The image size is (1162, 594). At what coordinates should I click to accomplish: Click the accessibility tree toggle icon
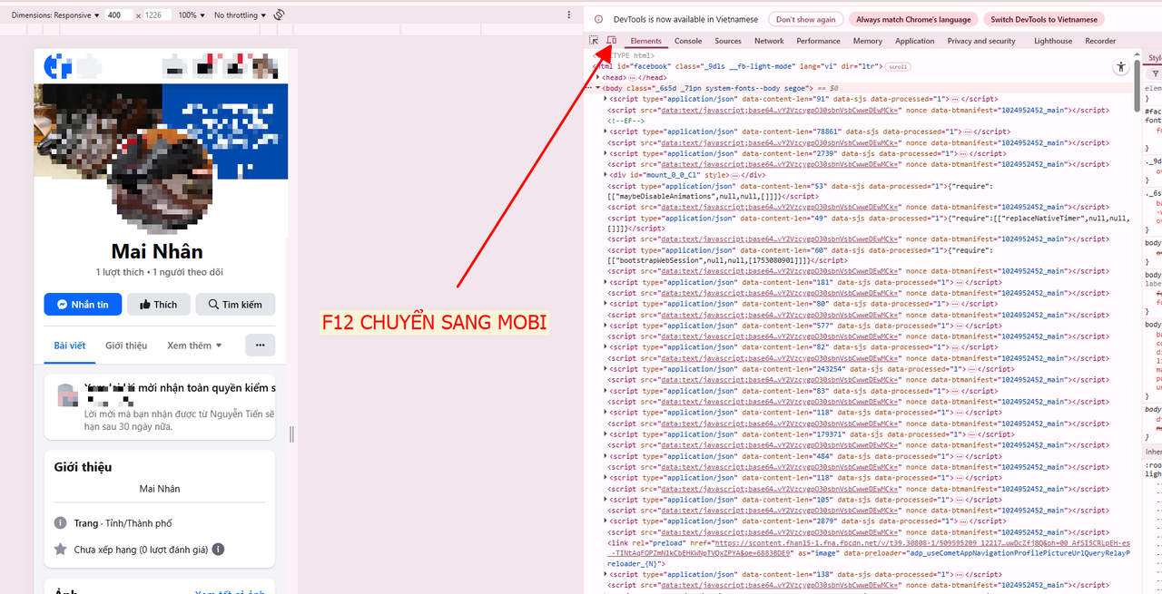click(x=1121, y=67)
